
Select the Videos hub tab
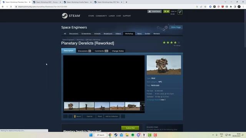tap(118, 34)
